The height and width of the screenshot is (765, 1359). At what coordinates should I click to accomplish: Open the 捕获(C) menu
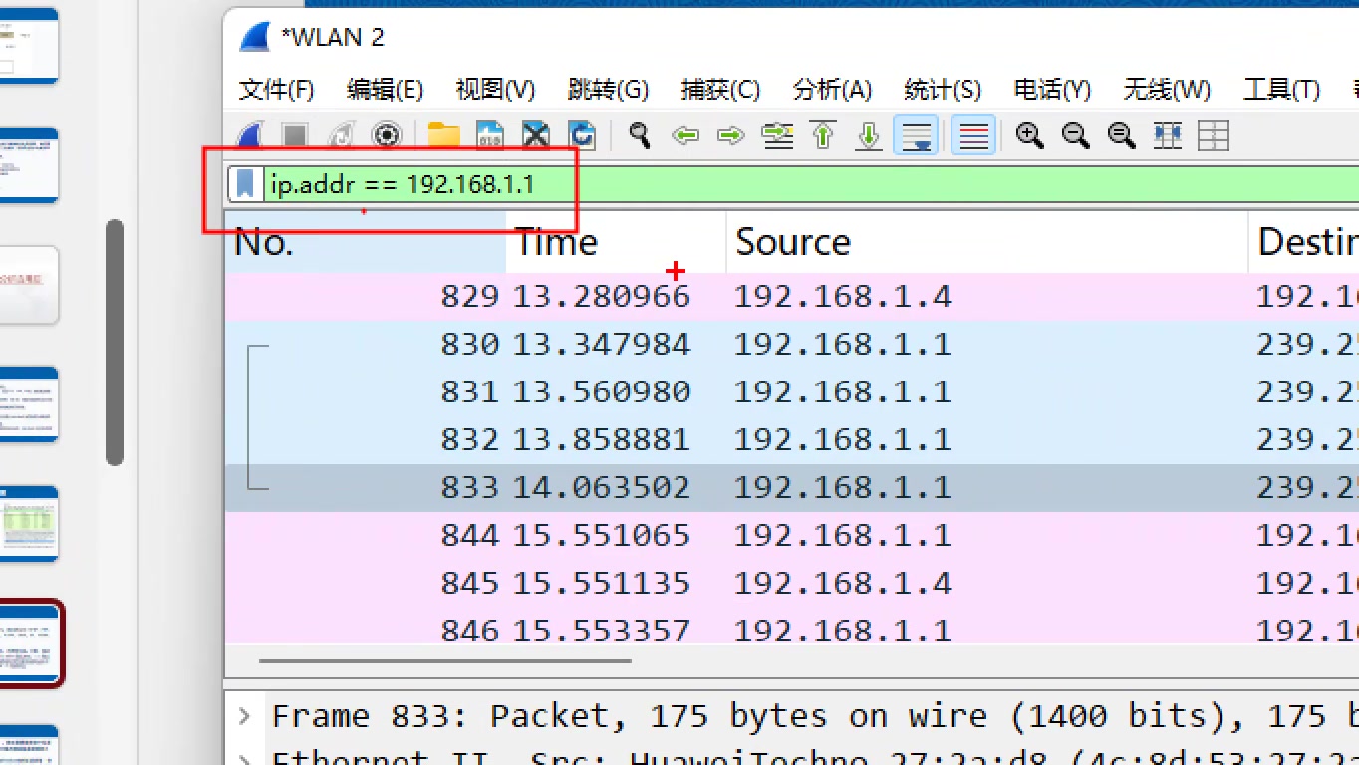[719, 89]
